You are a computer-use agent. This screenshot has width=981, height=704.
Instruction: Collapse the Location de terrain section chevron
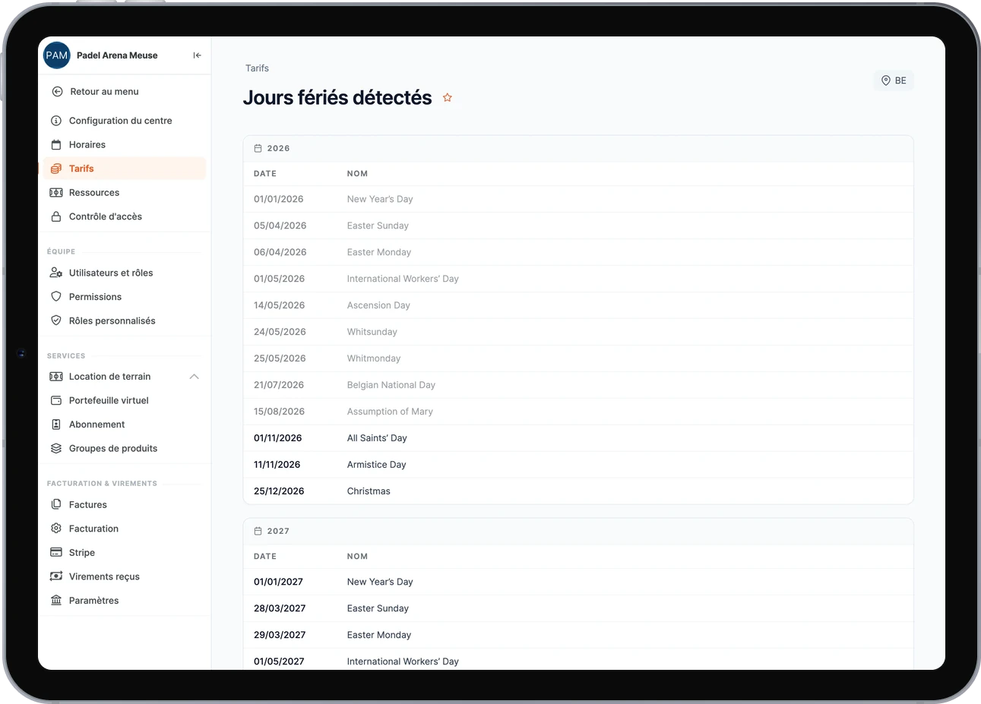pos(194,377)
